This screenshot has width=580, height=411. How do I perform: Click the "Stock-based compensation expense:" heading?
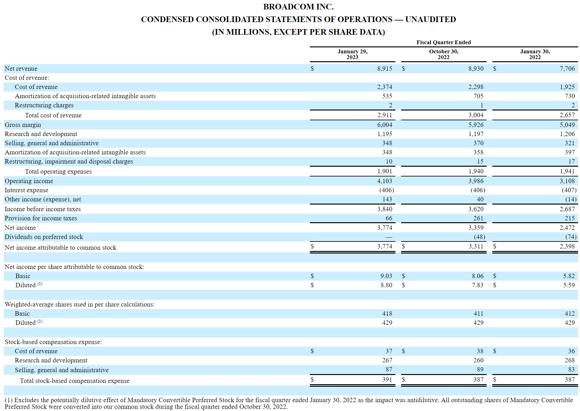(x=53, y=342)
